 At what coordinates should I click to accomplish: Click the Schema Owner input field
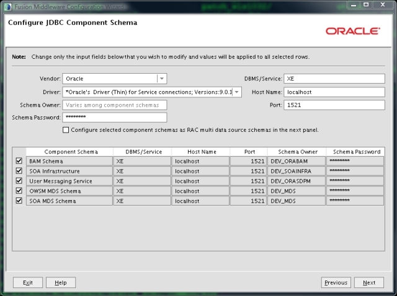point(115,105)
